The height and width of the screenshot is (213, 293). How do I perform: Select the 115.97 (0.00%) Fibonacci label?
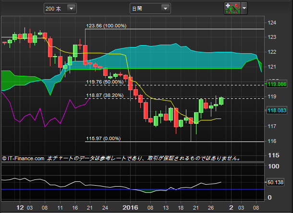tap(103, 139)
